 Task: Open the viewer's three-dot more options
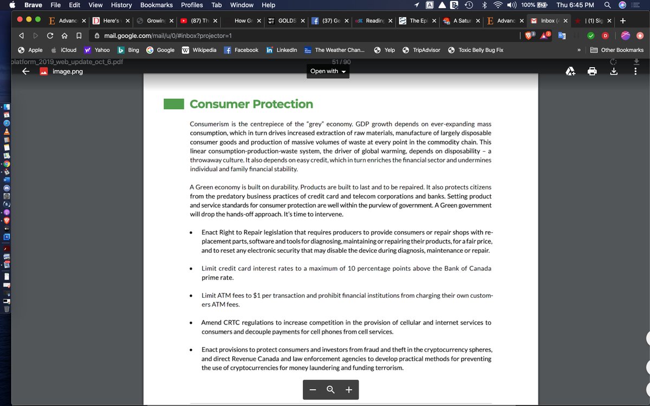635,71
